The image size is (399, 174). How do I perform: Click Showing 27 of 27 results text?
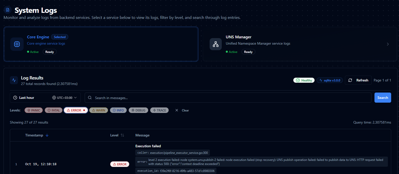pyautogui.click(x=29, y=122)
